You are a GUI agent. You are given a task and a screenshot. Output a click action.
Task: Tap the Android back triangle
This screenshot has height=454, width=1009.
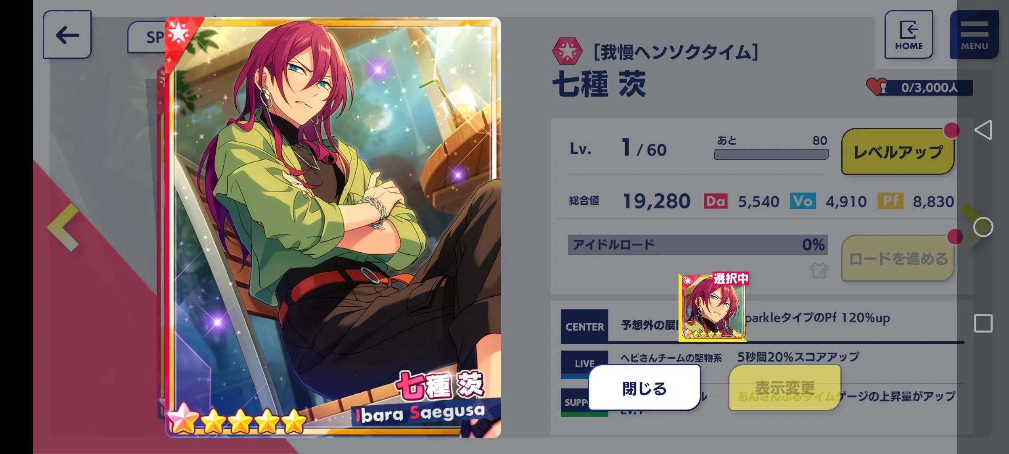tap(983, 130)
